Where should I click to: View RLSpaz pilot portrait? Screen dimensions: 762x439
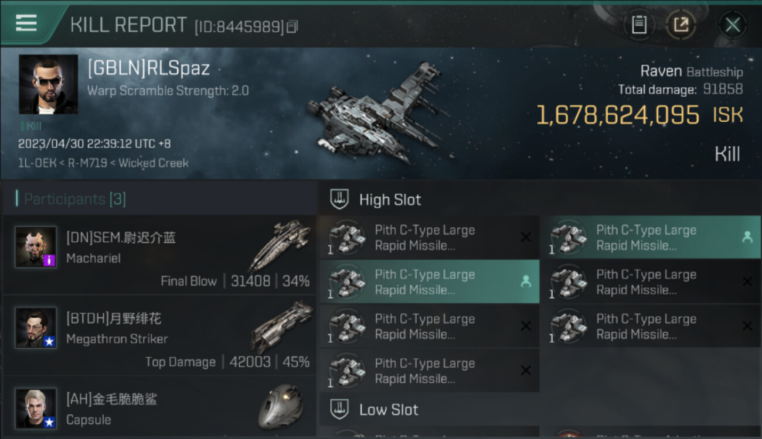pos(48,84)
